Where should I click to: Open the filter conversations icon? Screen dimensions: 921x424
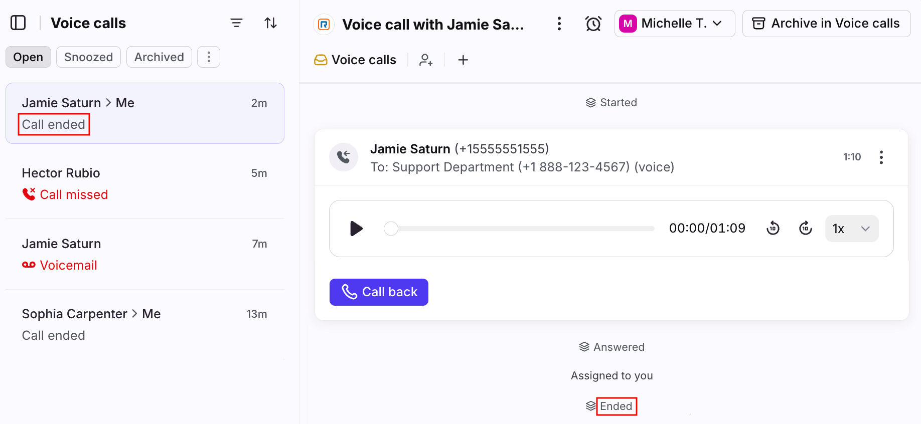coord(236,23)
